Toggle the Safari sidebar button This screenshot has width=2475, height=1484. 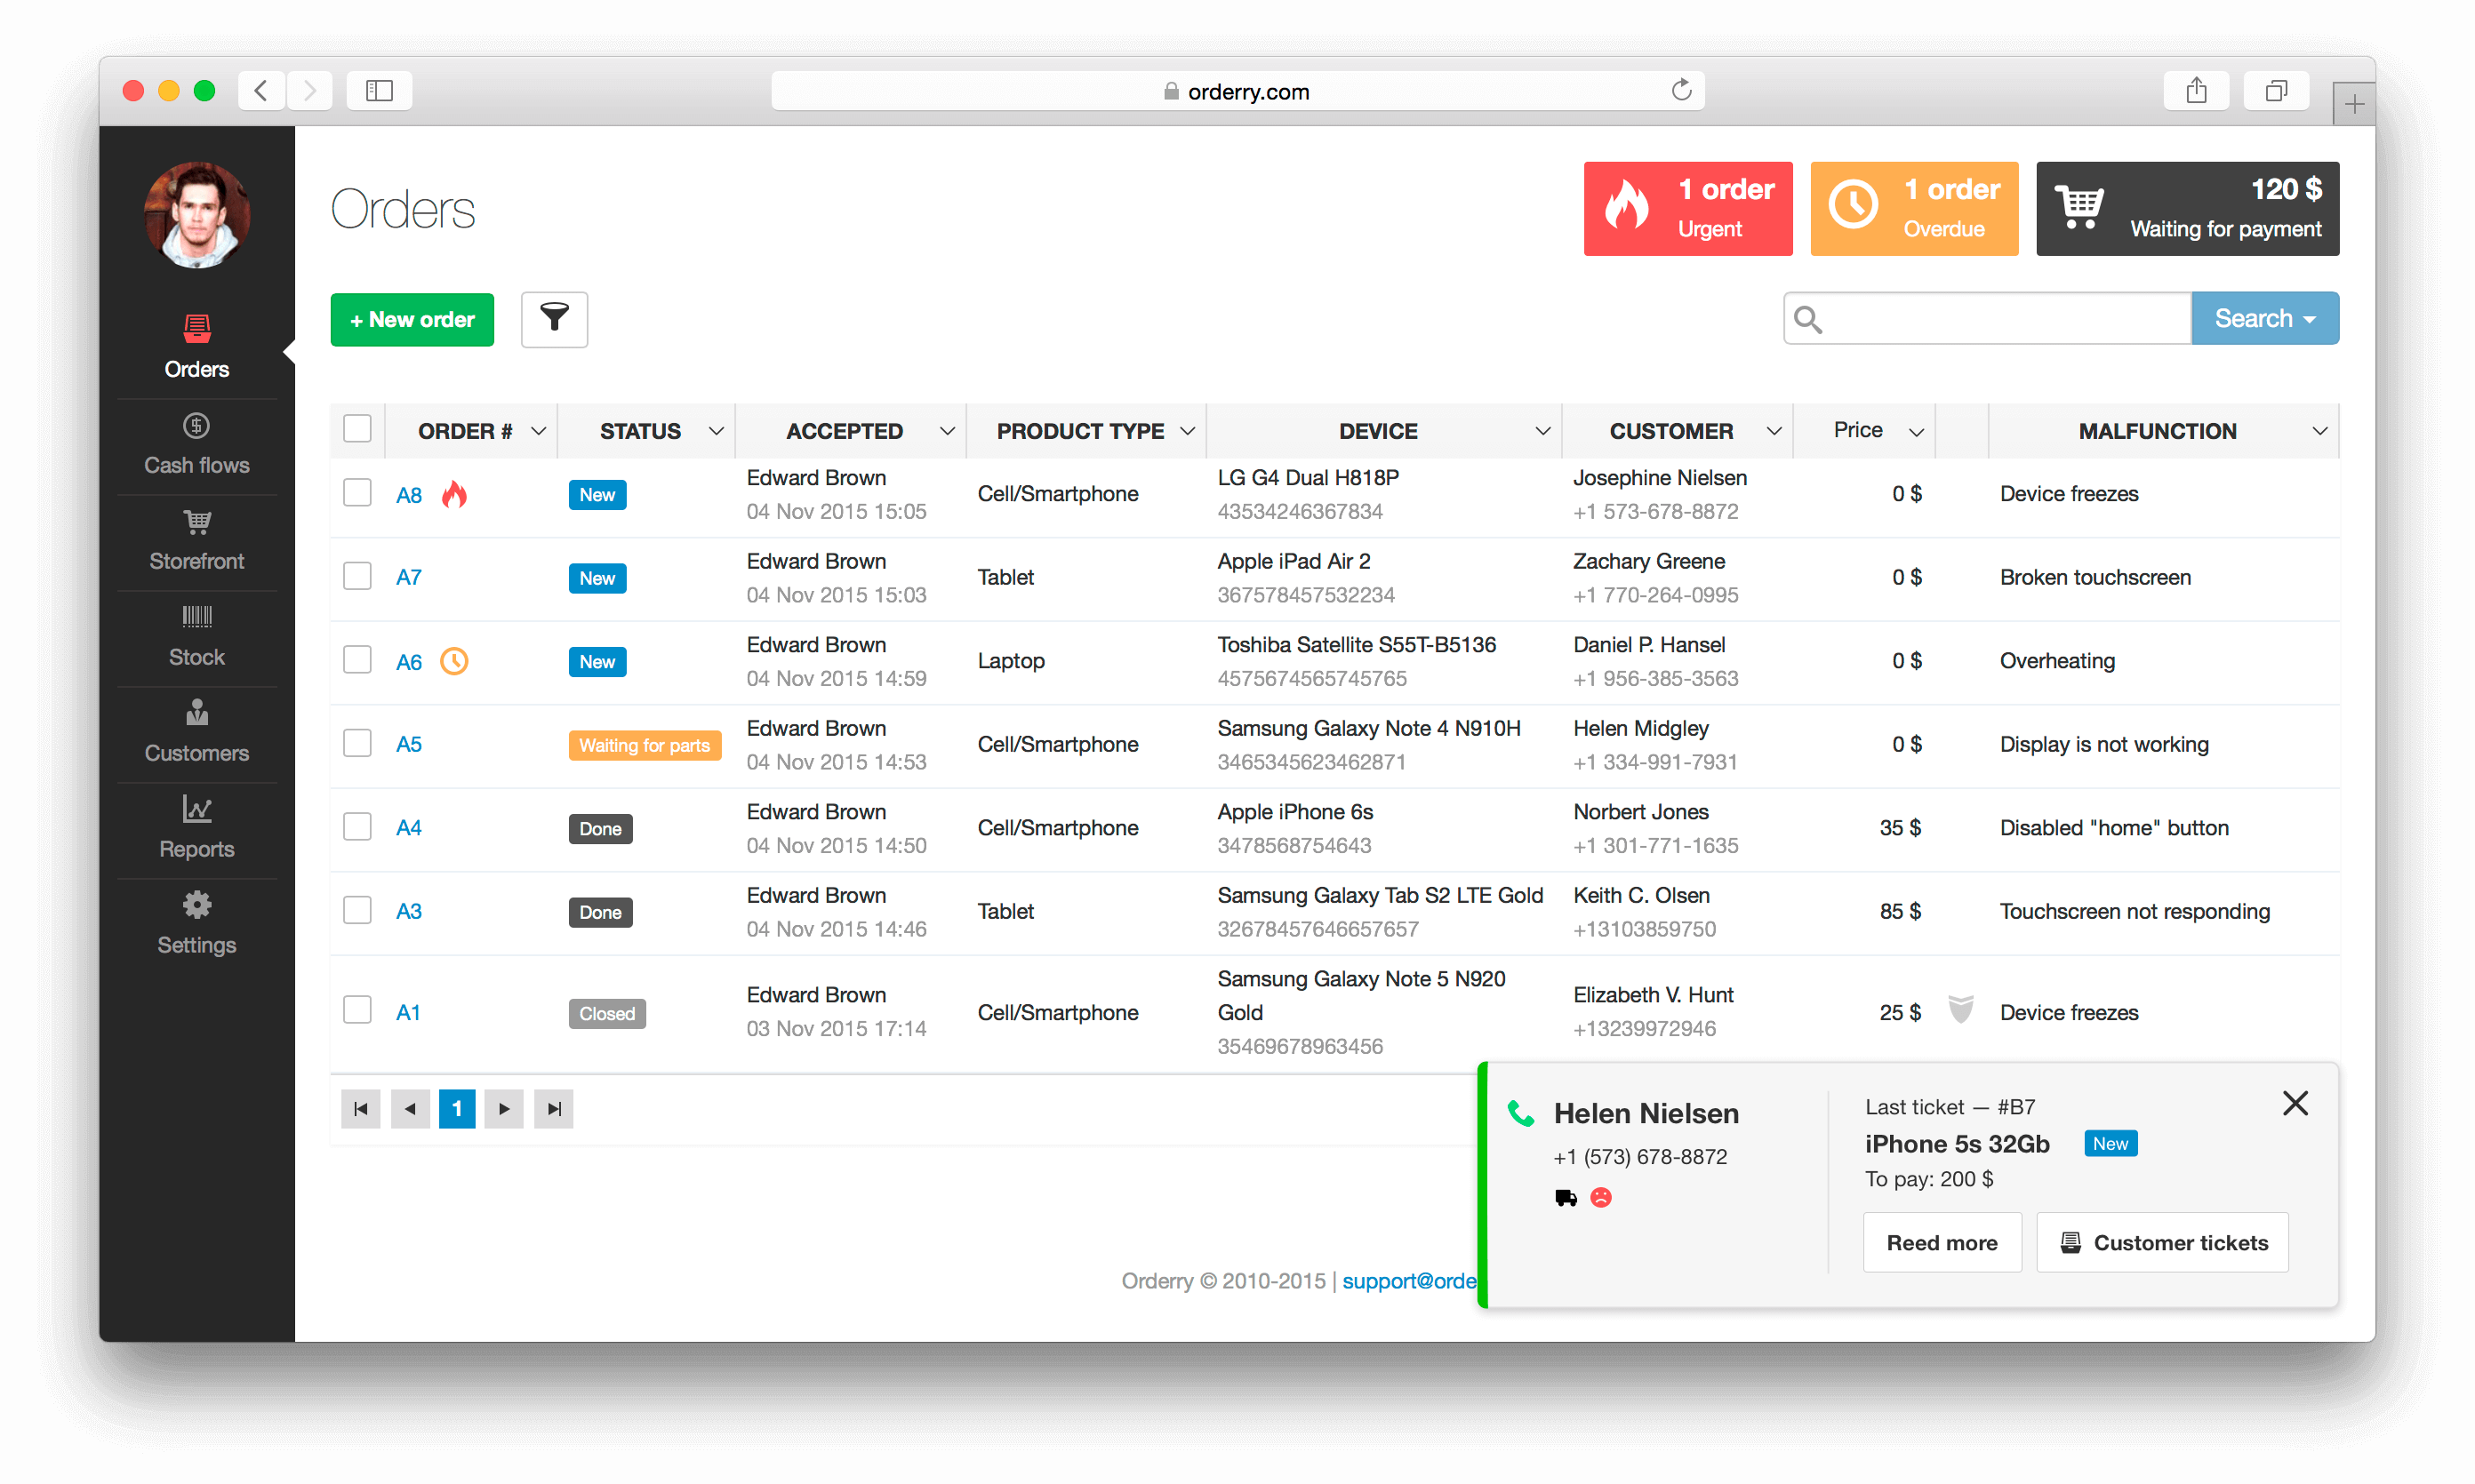[x=379, y=91]
